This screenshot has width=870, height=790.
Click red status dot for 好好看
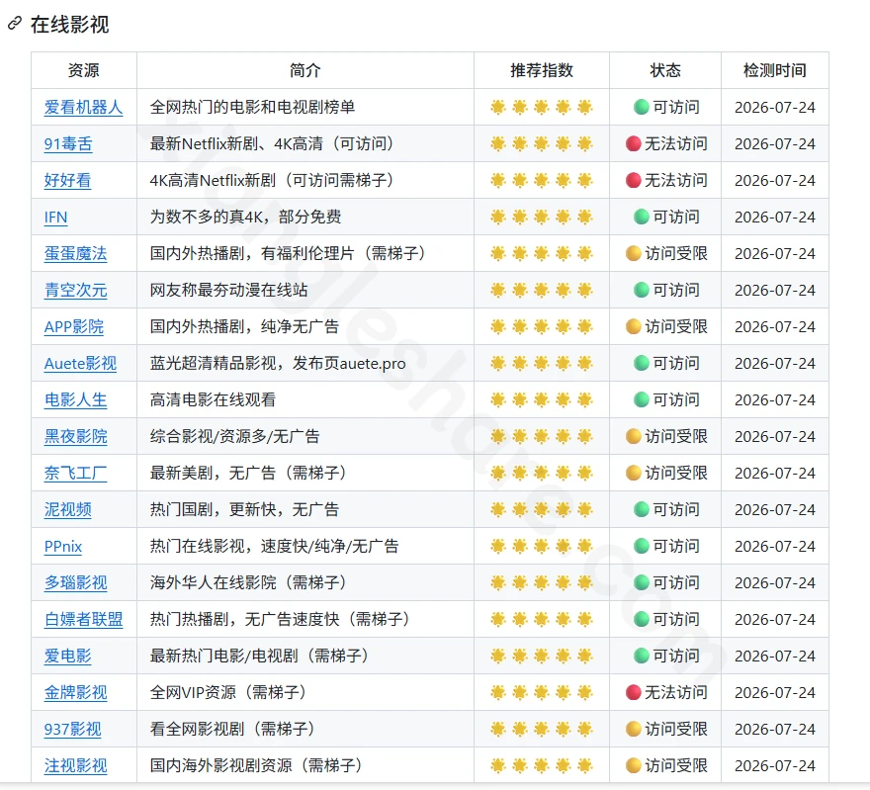[x=634, y=180]
